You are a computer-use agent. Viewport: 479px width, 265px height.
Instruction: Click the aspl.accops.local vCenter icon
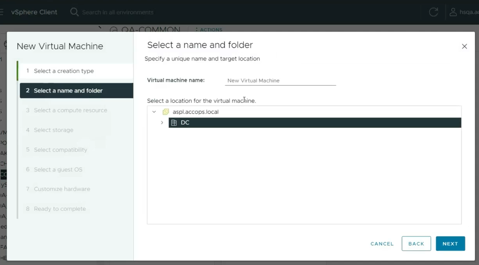click(166, 112)
